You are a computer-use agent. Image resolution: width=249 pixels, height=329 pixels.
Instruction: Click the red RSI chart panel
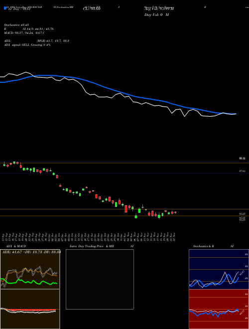[x=219, y=309]
